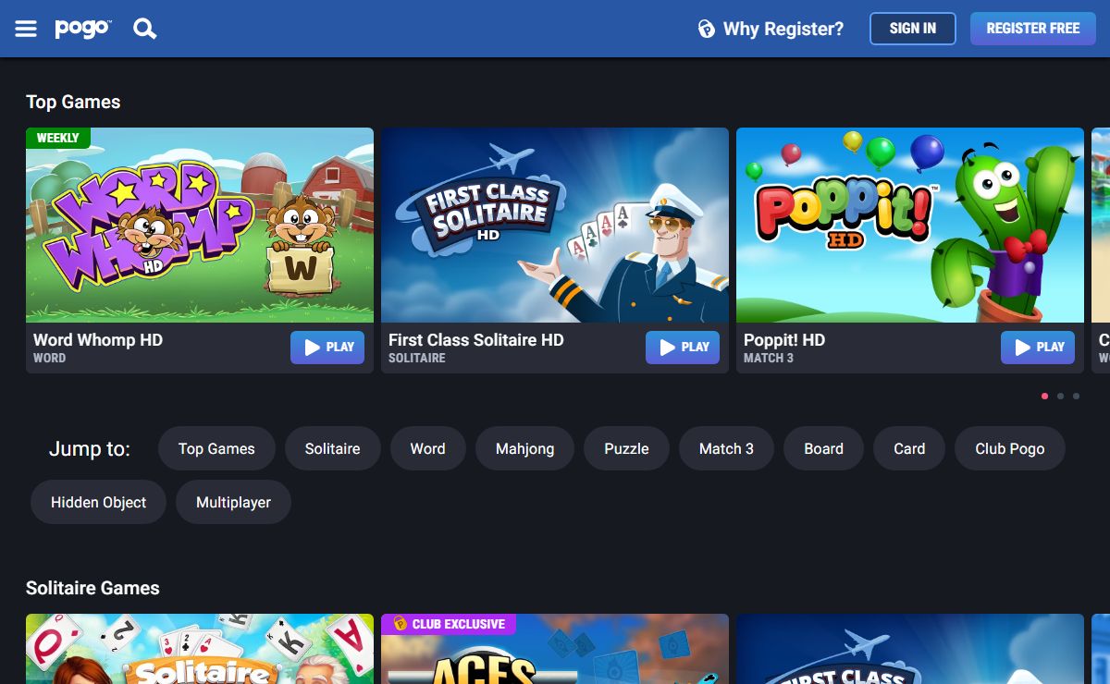Jump to Solitaire category
The width and height of the screenshot is (1110, 684).
(333, 449)
